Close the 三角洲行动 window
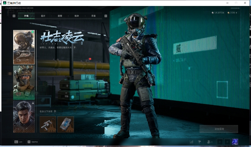251x147 pixels. pos(245,3)
